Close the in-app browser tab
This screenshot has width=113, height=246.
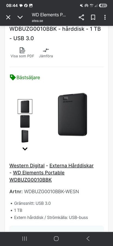[8, 17]
